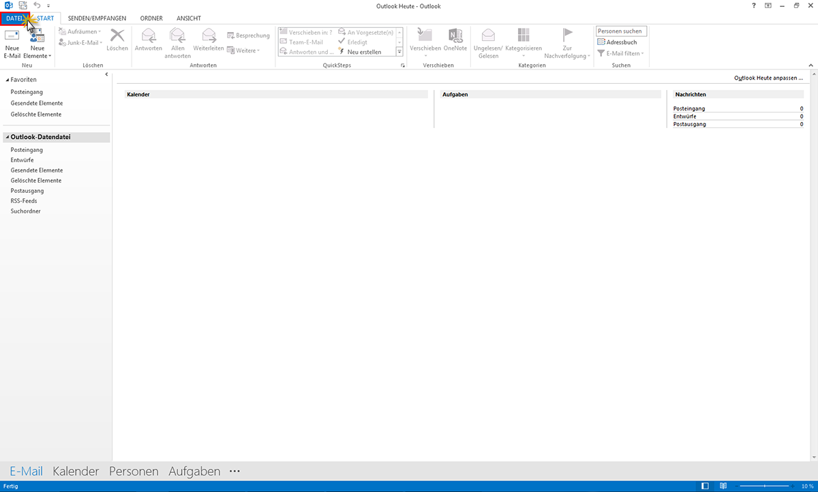Image resolution: width=818 pixels, height=492 pixels.
Task: Open Postausgang from the Nachrichten list
Action: coord(689,125)
